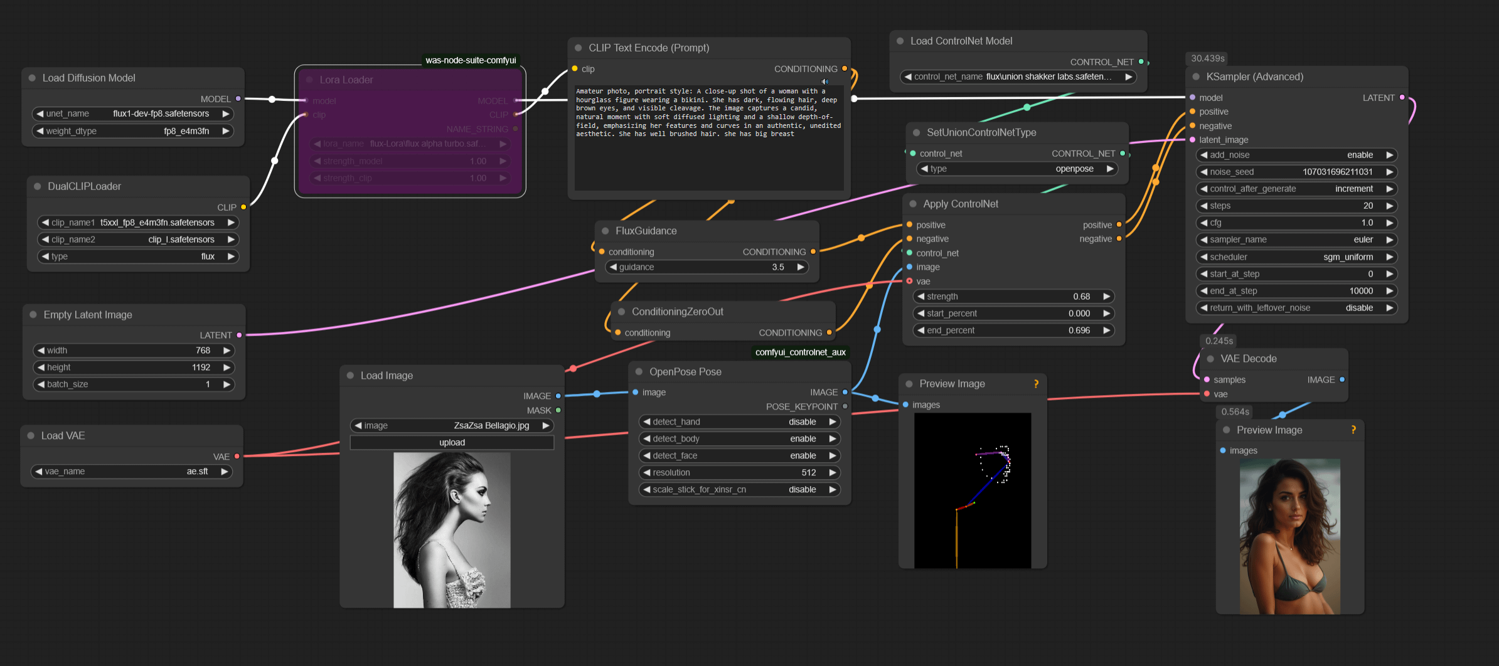This screenshot has width=1499, height=666.
Task: Toggle detect_body in OpenPose Pose
Action: click(739, 439)
